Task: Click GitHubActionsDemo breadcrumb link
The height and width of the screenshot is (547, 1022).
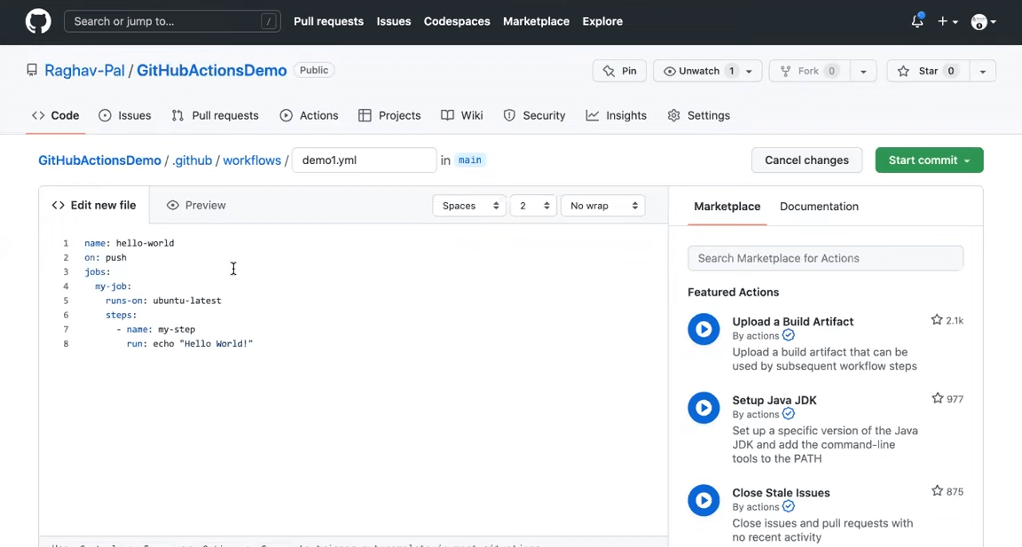Action: point(99,160)
